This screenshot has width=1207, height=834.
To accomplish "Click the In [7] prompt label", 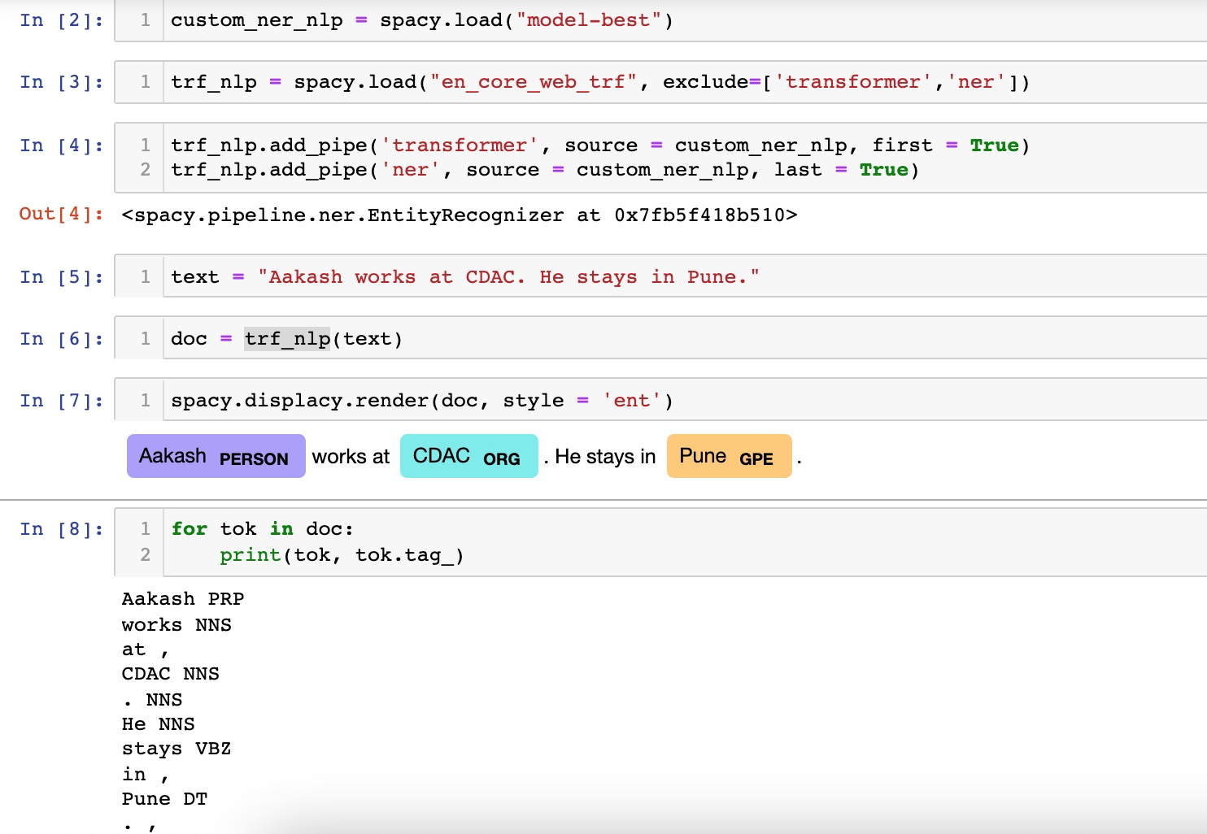I will [63, 401].
